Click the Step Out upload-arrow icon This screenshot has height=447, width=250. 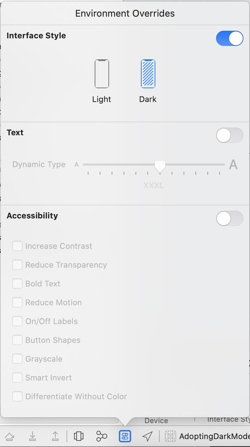[55, 436]
